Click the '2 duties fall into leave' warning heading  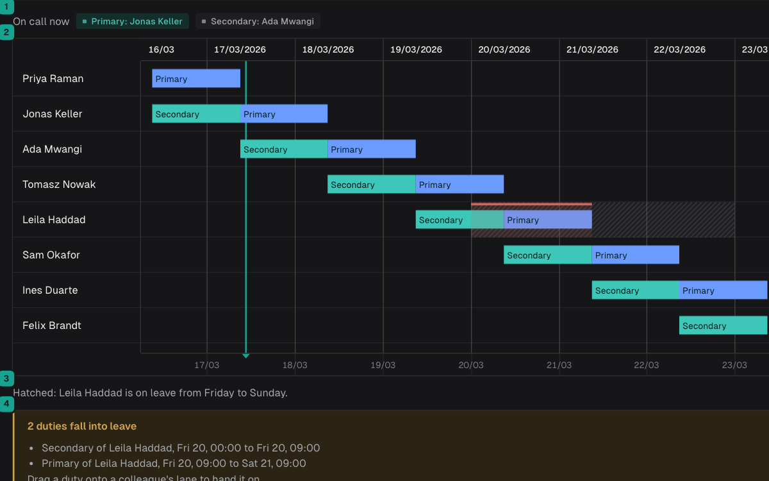coord(82,426)
